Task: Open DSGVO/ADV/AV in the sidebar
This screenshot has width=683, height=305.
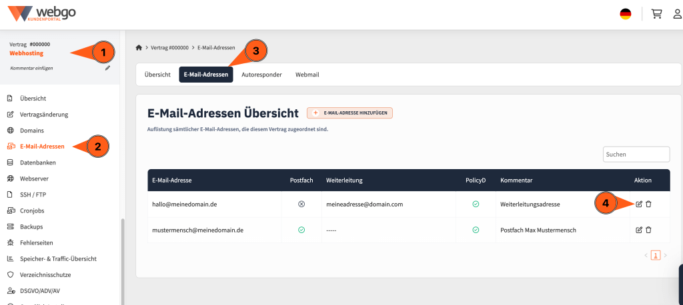Action: coord(39,290)
